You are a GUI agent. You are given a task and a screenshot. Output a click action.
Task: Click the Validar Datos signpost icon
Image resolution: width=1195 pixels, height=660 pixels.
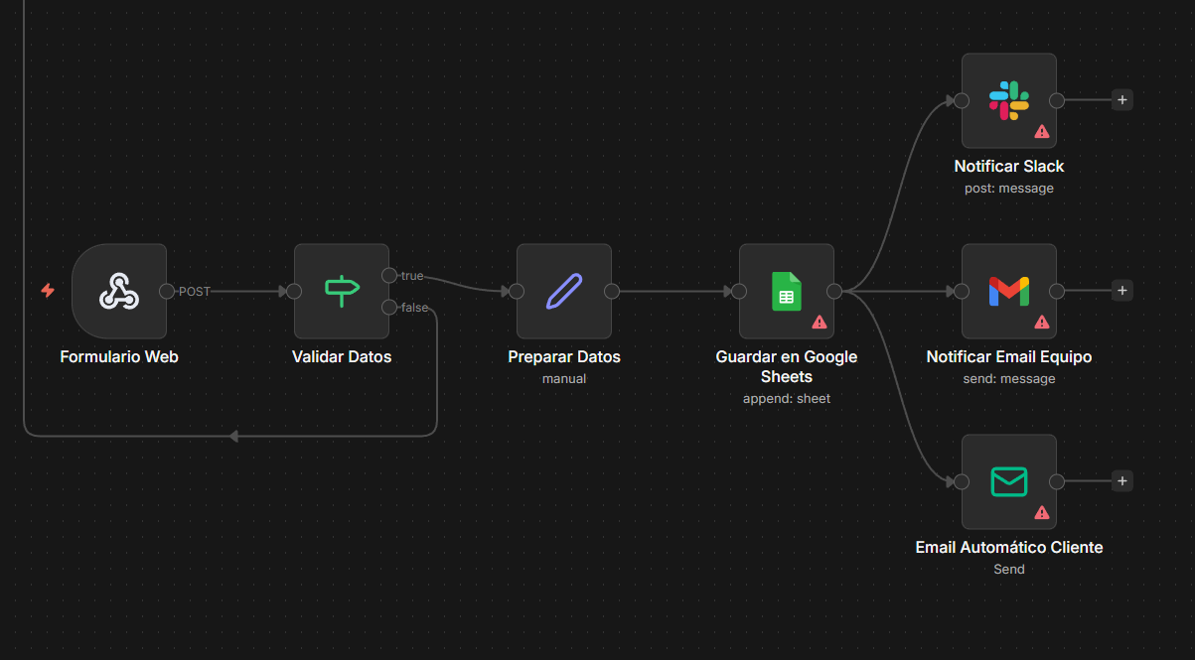pos(342,291)
